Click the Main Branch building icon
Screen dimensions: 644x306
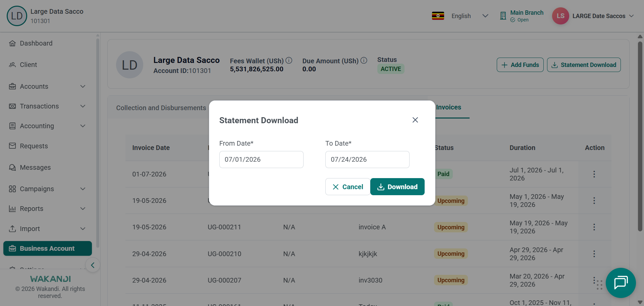(503, 16)
